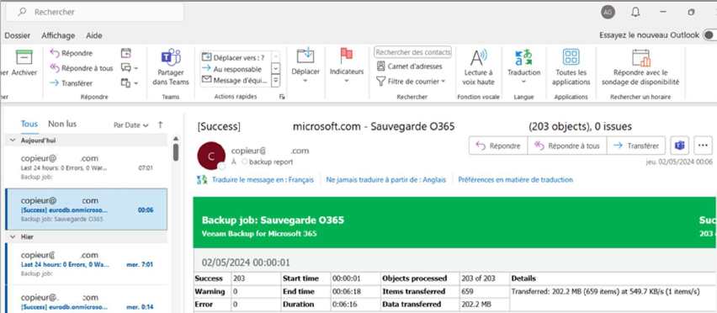Open the mer. 0:14 Success email

click(87, 300)
